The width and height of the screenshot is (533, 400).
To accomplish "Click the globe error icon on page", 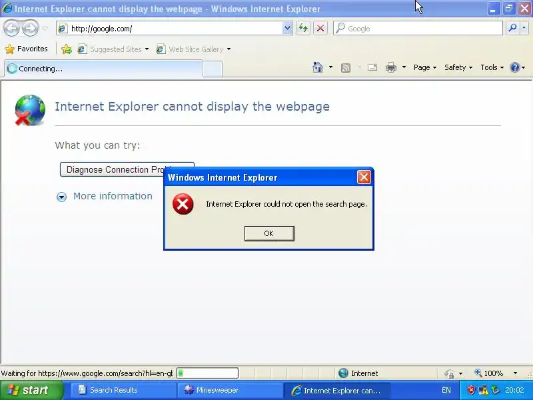I will point(30,110).
